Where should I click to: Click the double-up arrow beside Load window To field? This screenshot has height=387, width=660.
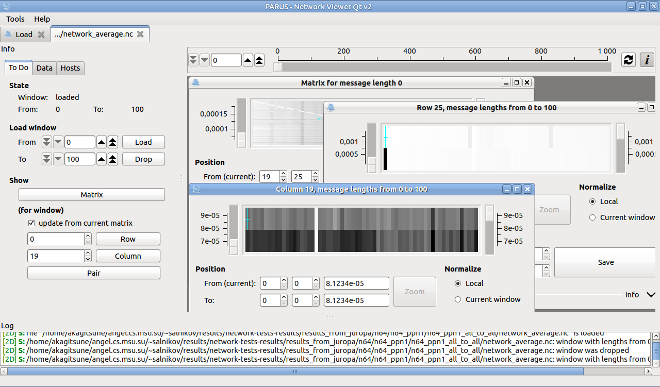coord(113,159)
